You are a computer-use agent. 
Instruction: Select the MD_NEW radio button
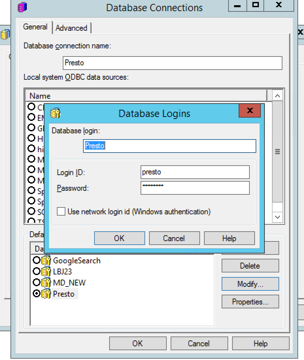point(37,283)
